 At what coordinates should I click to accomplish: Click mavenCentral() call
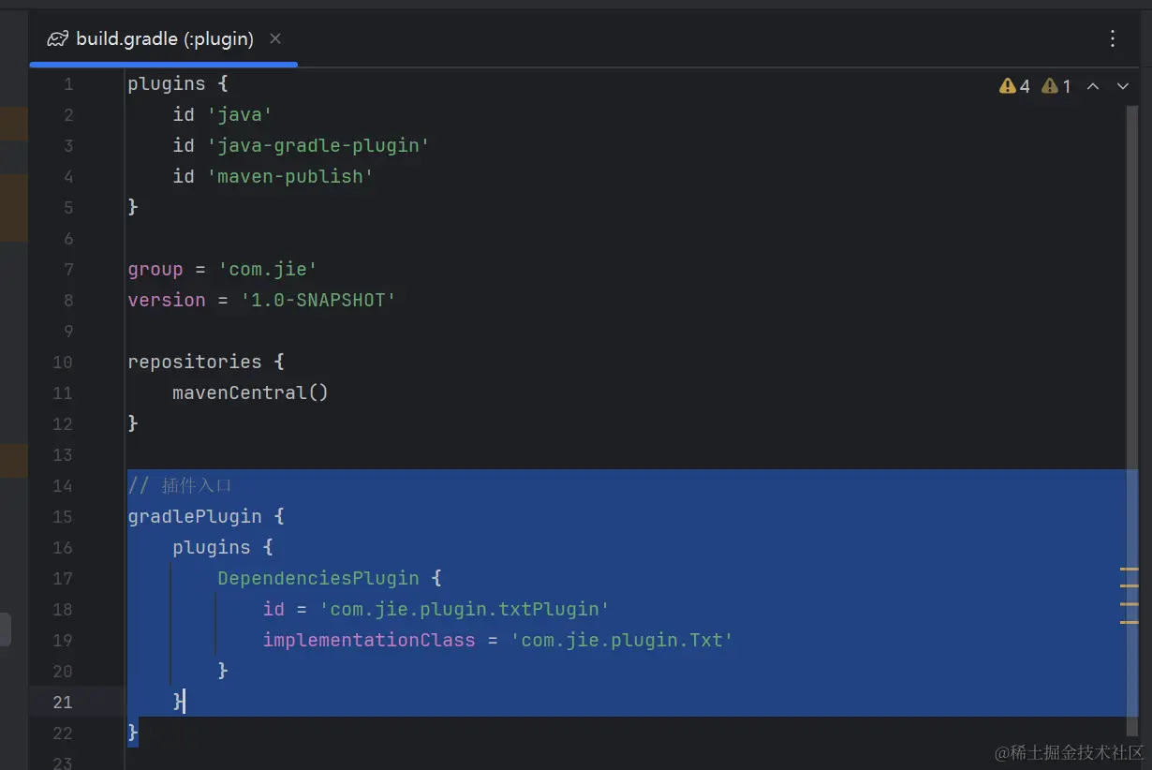point(251,392)
